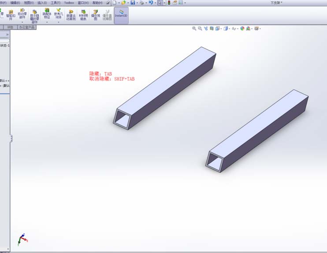Toggle the Instant3D button

[x=121, y=15]
